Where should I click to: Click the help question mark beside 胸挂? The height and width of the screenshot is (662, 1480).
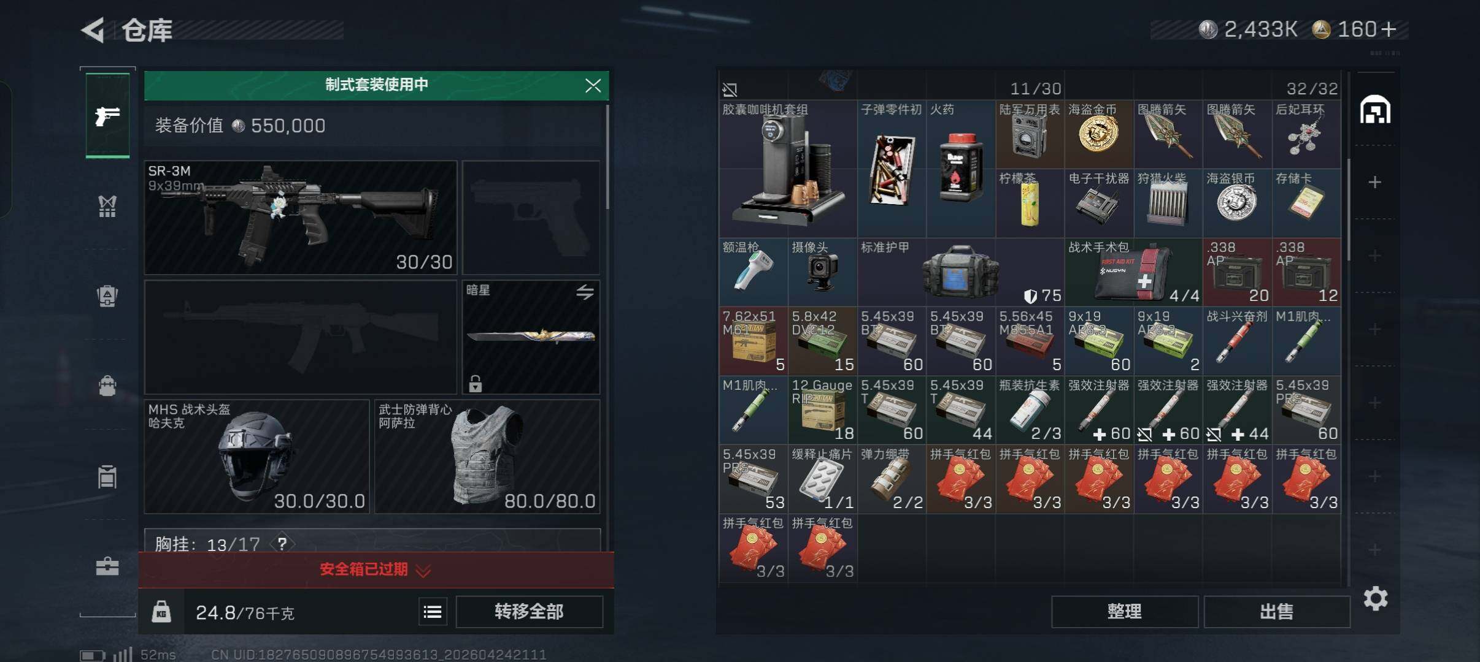point(282,544)
